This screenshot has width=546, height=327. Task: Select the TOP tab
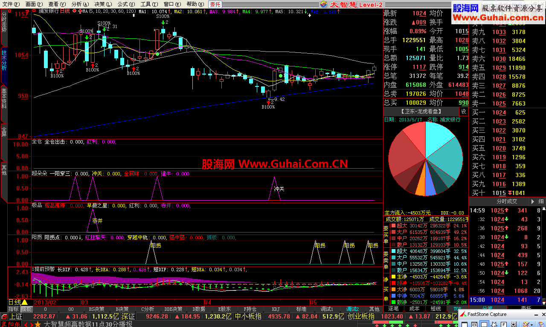pyautogui.click(x=457, y=308)
